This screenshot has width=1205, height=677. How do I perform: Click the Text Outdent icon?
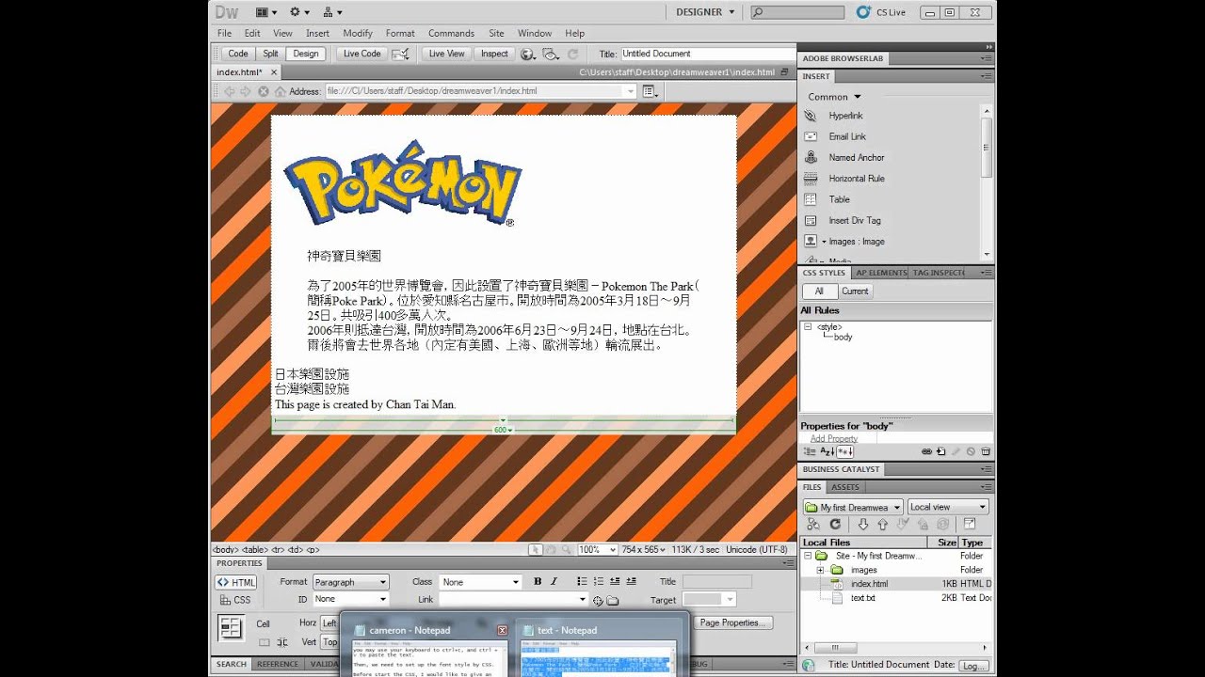[615, 581]
